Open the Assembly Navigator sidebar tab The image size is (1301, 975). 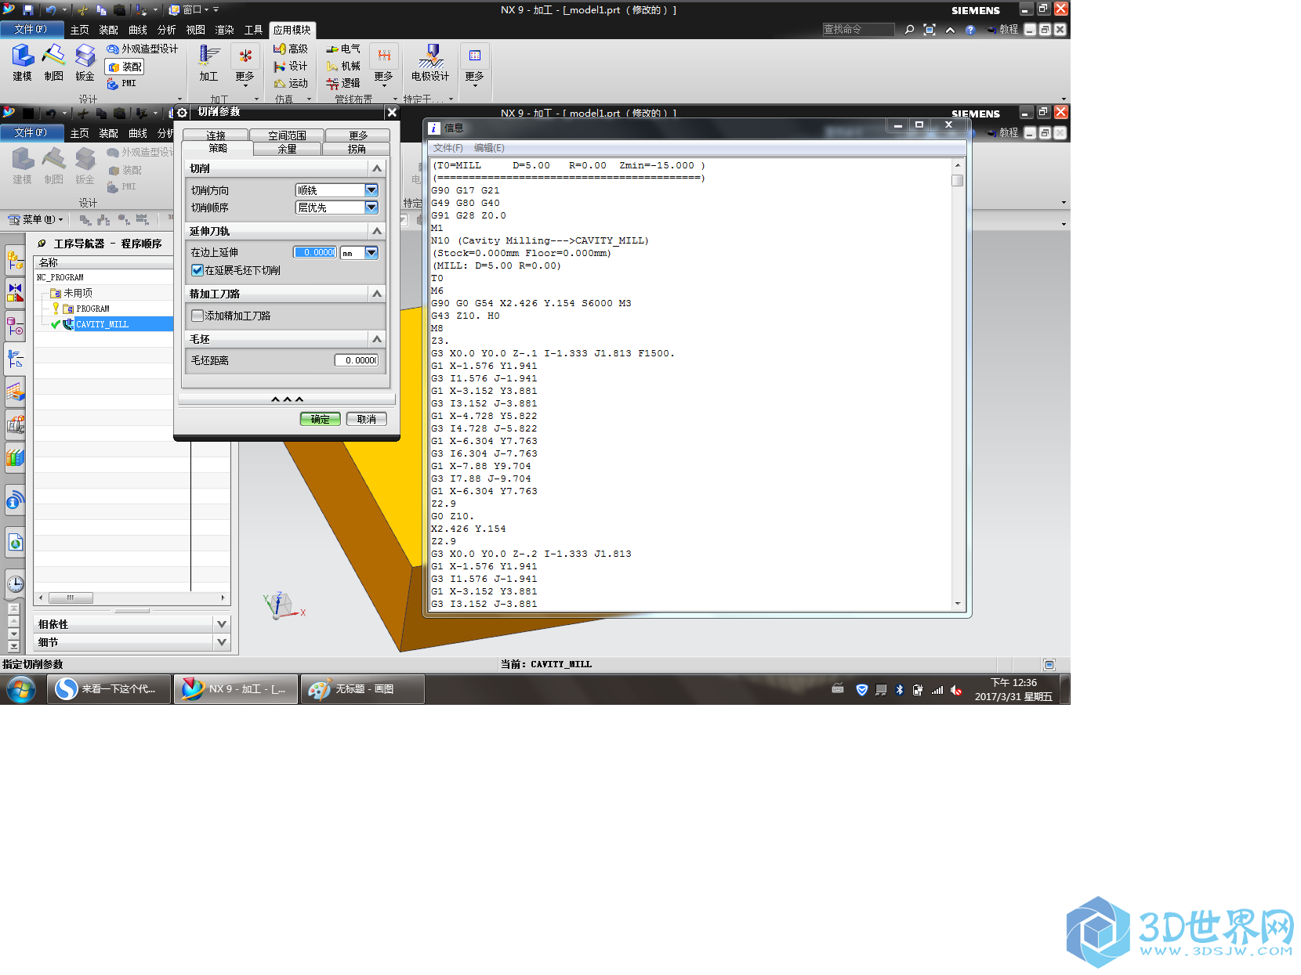click(x=15, y=259)
